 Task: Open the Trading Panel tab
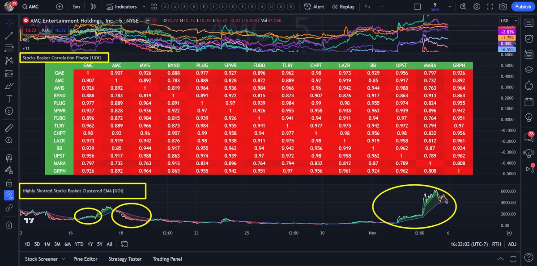coord(167,259)
